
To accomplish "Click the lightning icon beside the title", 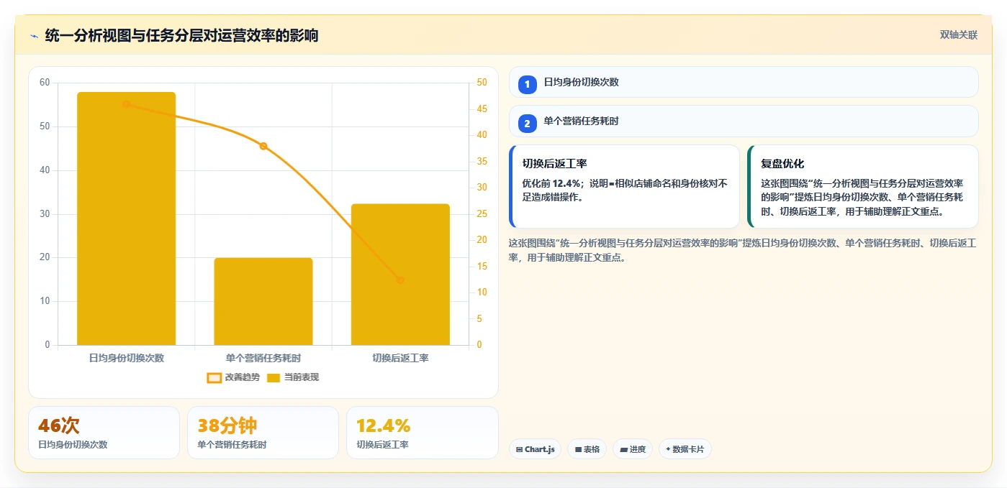I will click(x=34, y=36).
